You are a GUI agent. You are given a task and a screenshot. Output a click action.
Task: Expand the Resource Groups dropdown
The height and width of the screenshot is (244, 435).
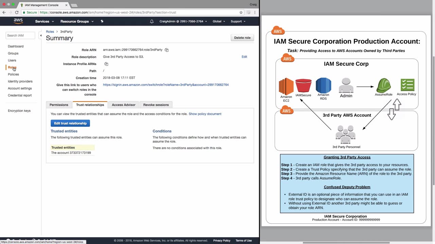click(77, 21)
